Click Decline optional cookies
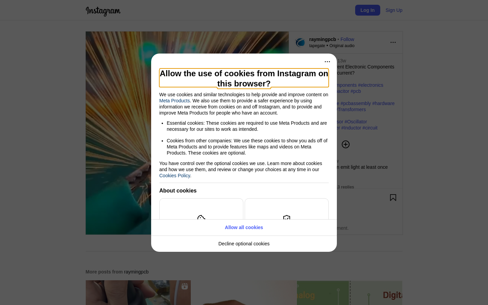This screenshot has width=488, height=305. coord(244,244)
